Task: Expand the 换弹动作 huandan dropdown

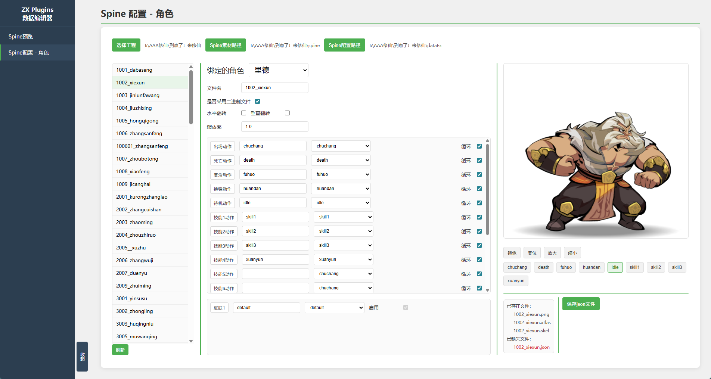Action: click(x=341, y=189)
